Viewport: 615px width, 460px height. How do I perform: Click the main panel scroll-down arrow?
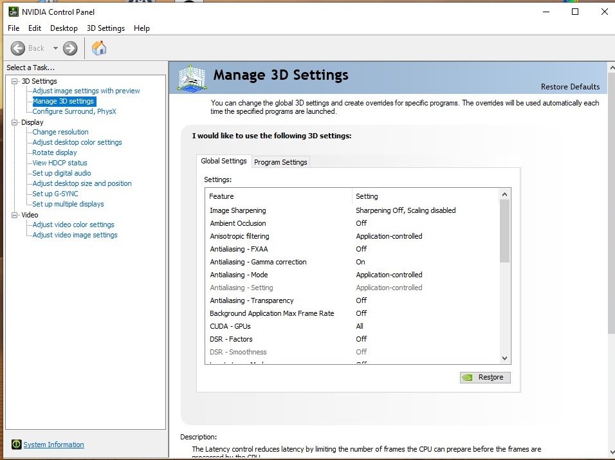pos(612,452)
